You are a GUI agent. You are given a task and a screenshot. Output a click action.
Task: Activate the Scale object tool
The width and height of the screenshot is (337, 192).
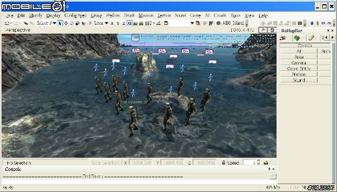(77, 23)
